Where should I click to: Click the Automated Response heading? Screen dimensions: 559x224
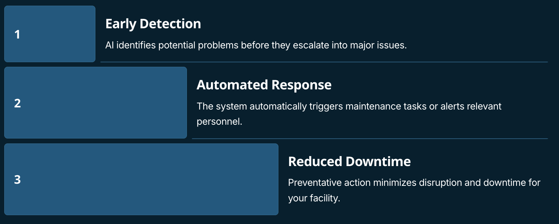(264, 85)
